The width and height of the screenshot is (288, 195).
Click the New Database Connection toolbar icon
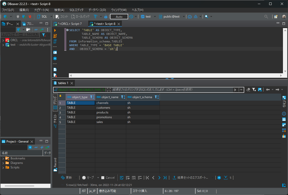6,17
